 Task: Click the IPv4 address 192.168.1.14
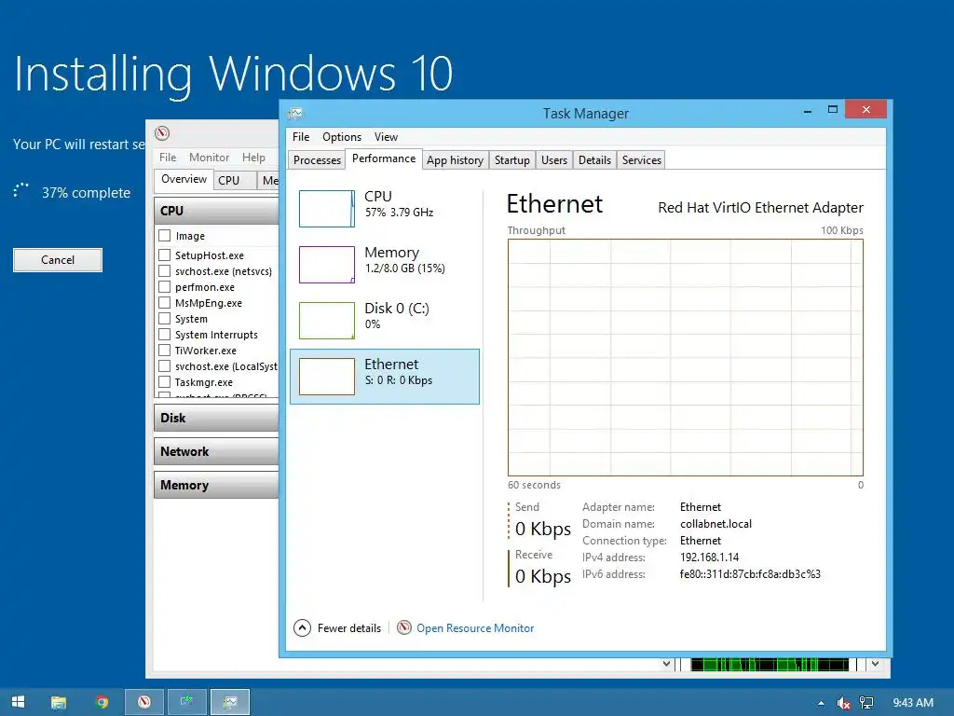pyautogui.click(x=709, y=558)
